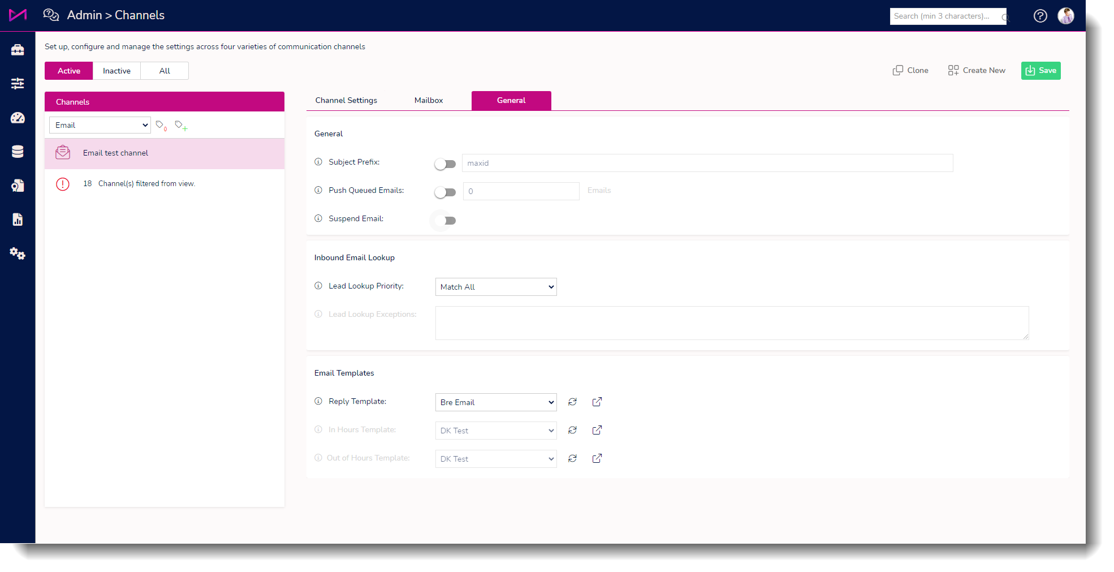Show Inactive channels
The height and width of the screenshot is (572, 1114).
(x=116, y=71)
